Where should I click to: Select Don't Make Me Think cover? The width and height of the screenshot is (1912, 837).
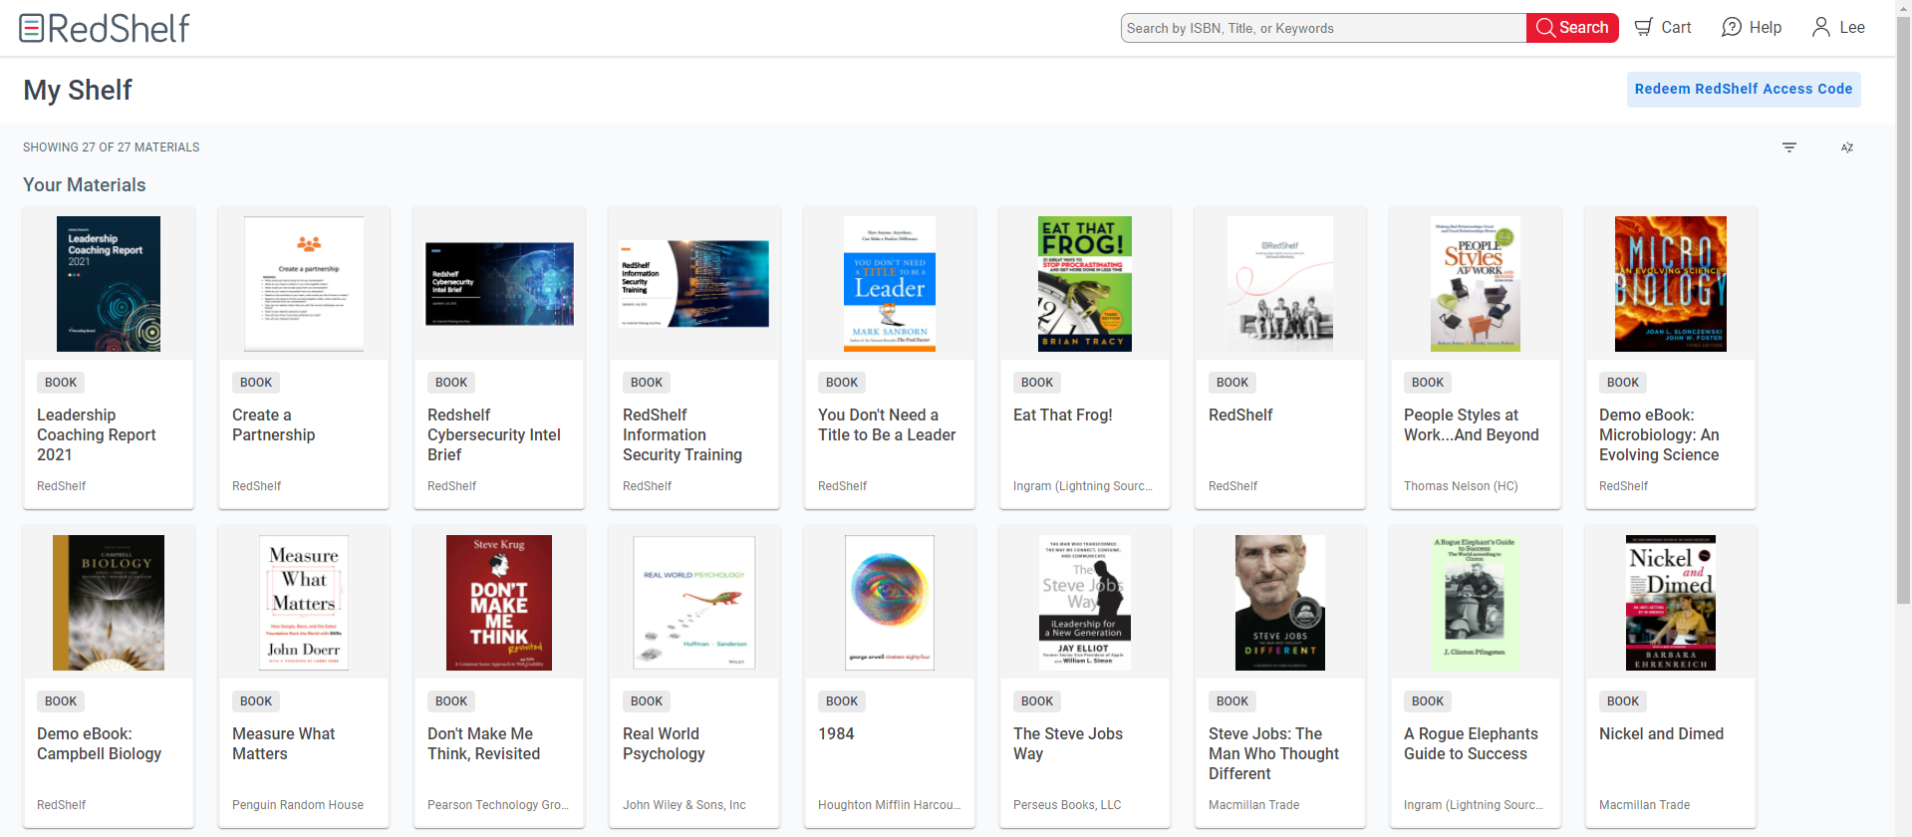(x=499, y=603)
